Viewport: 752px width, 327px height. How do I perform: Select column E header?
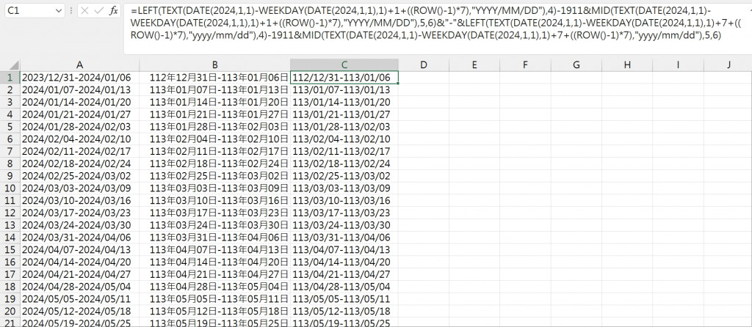(474, 65)
